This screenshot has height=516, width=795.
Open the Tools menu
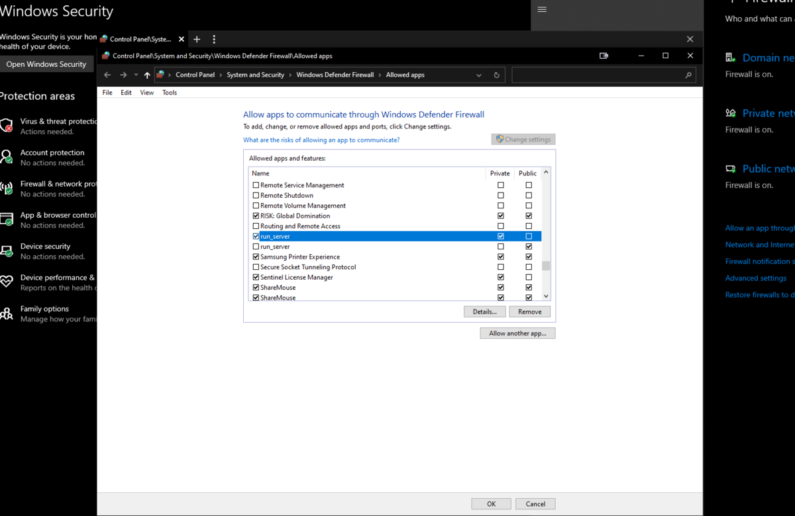[x=170, y=93]
